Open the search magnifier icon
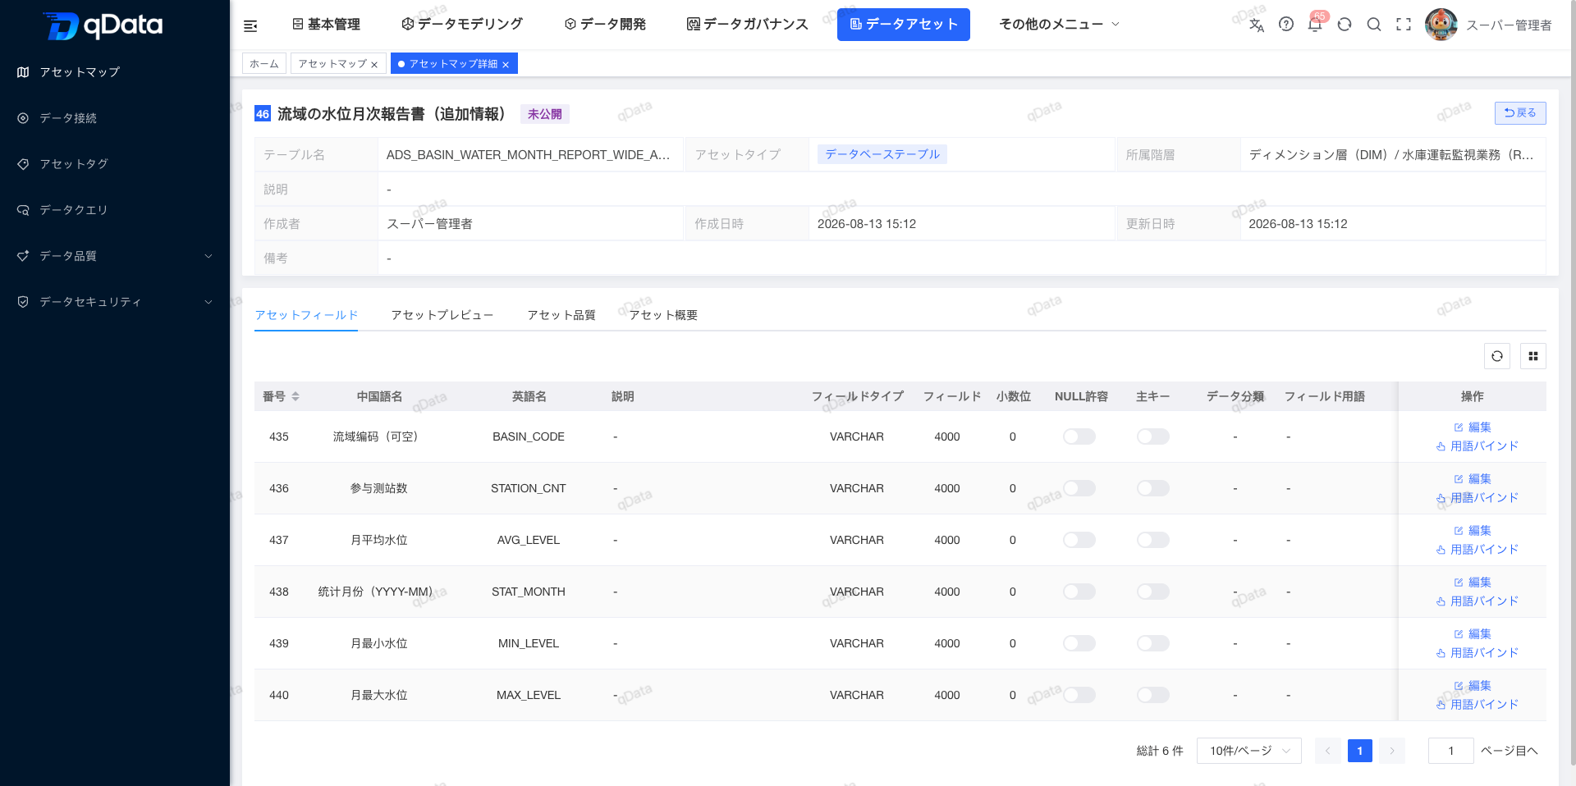 (x=1374, y=25)
